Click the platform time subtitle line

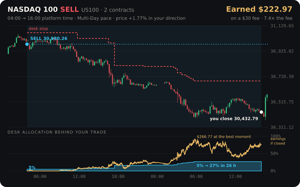coord(96,18)
